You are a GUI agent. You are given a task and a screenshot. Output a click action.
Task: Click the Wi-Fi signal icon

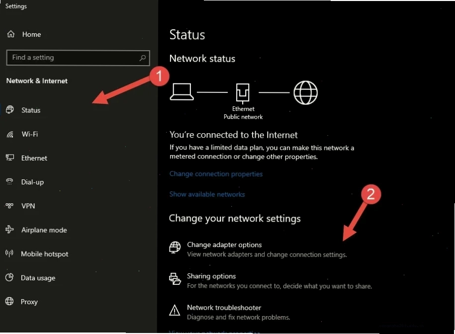coord(10,134)
